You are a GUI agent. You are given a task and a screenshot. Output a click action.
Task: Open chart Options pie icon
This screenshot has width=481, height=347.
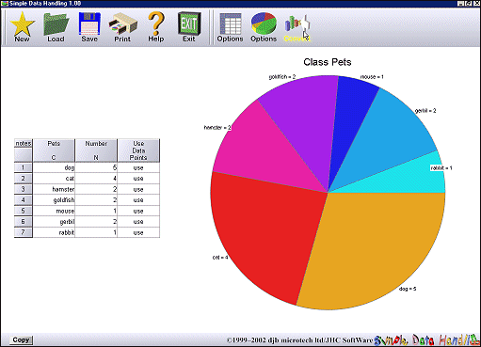click(264, 27)
